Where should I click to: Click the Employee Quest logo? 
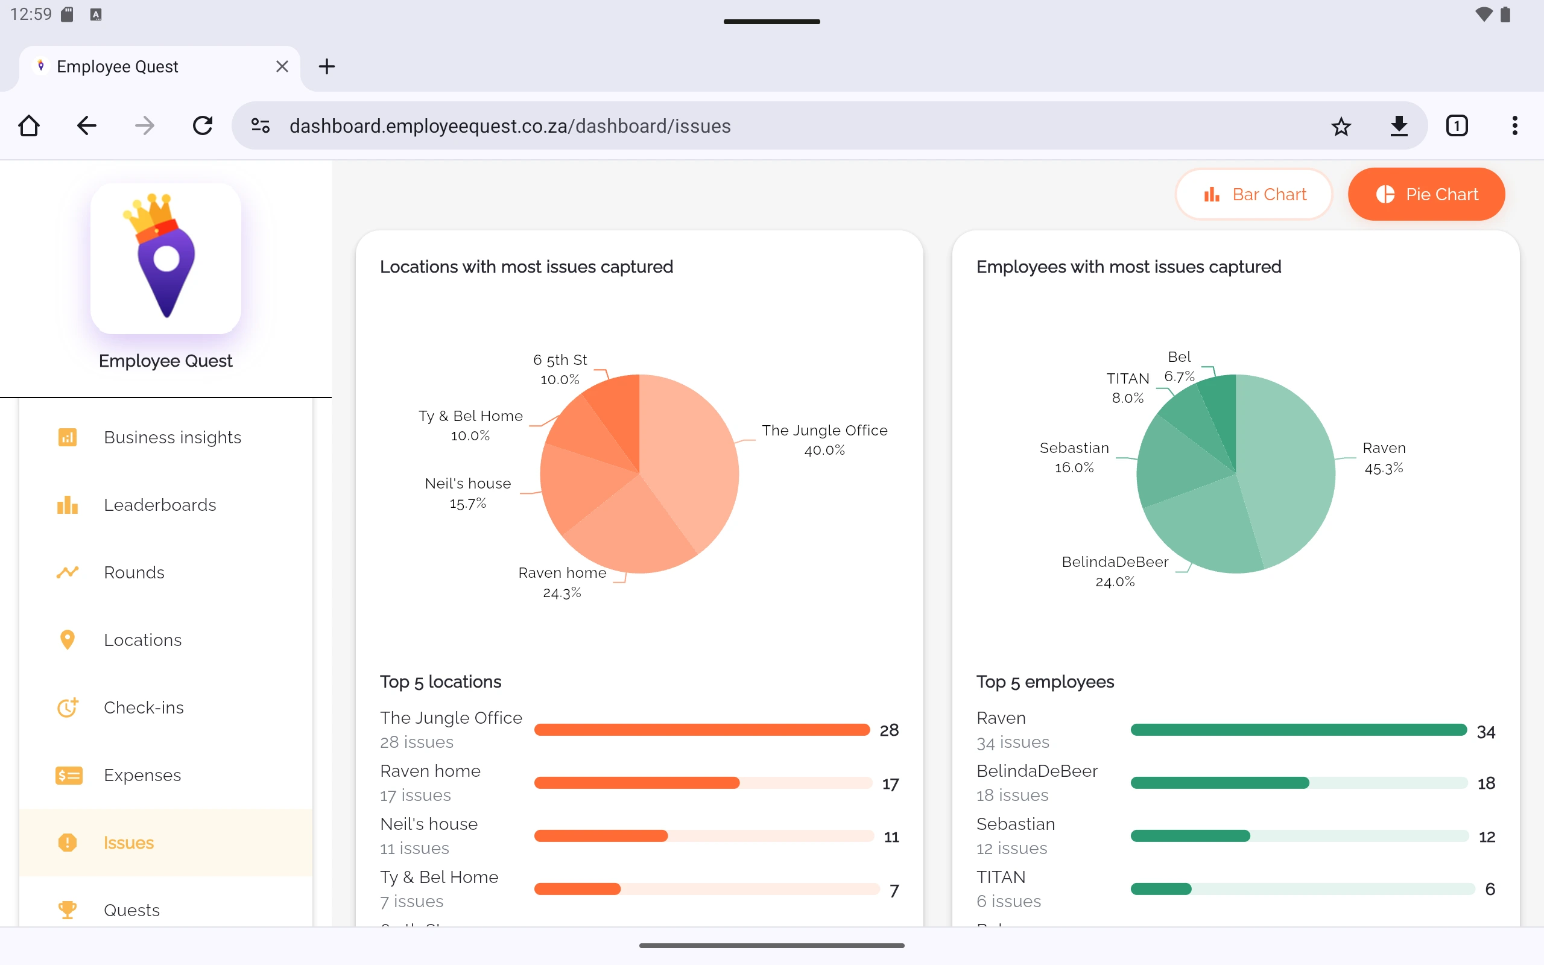tap(165, 258)
